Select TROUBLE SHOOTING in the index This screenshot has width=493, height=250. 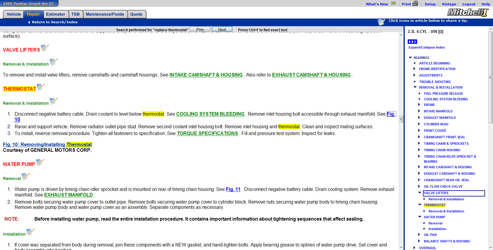(x=435, y=82)
